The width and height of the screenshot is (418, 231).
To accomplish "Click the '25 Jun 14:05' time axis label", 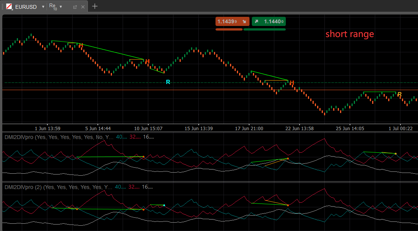I will 350,128.
